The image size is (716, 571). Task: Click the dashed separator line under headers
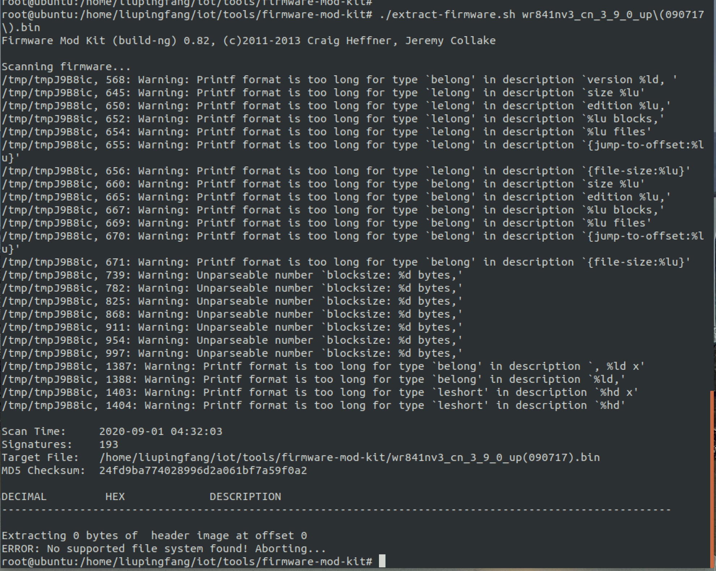(x=336, y=509)
